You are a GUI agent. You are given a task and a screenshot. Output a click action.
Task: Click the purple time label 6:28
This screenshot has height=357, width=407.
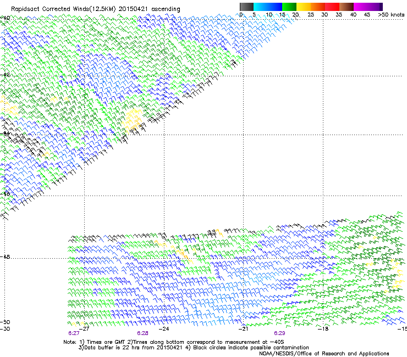pyautogui.click(x=143, y=333)
